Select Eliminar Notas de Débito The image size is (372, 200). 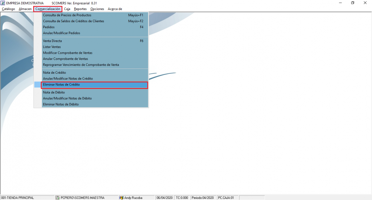tap(95, 104)
